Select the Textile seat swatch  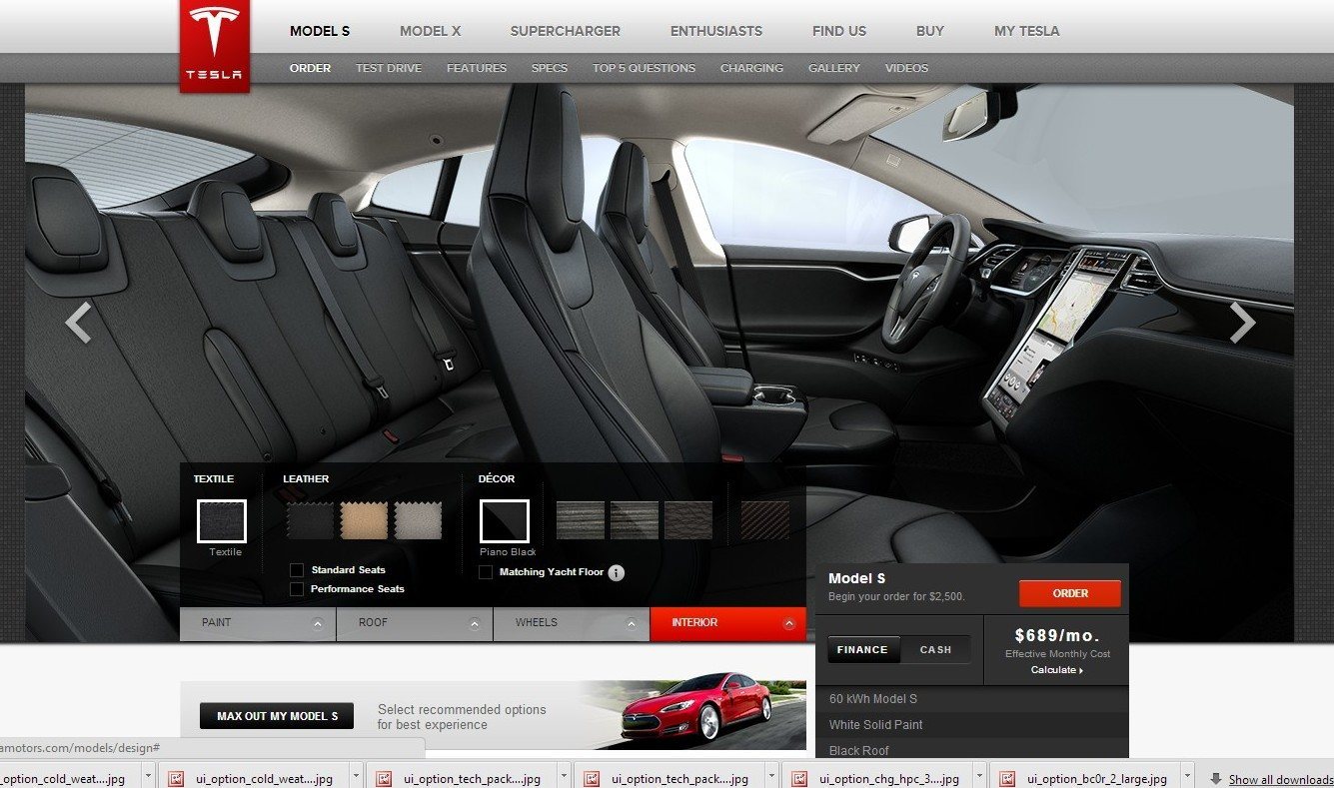click(x=222, y=521)
